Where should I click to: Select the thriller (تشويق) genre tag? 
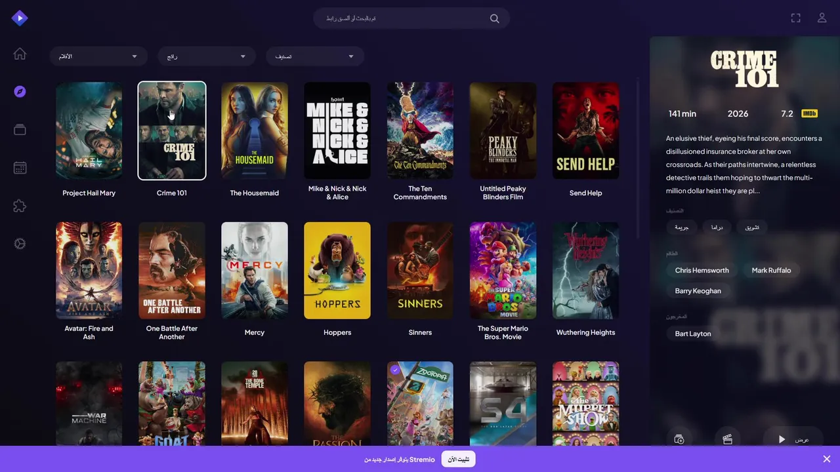pyautogui.click(x=752, y=227)
